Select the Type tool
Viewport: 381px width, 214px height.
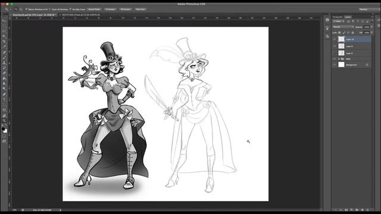point(4,99)
